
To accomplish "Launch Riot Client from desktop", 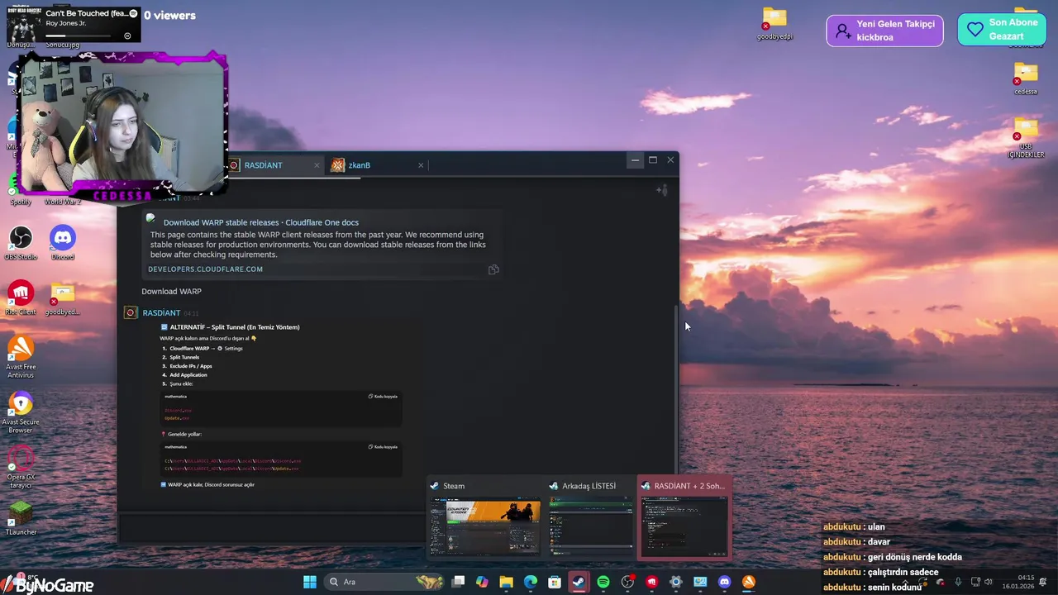I will [21, 297].
